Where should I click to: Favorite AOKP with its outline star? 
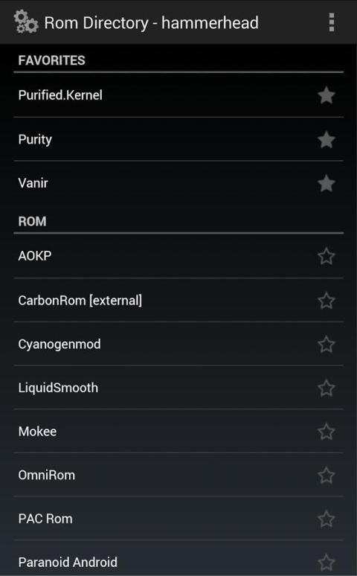327,257
